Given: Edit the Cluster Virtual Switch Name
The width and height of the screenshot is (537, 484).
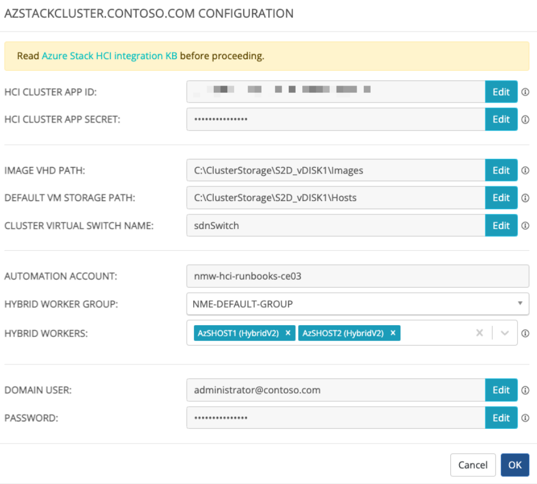Looking at the screenshot, I should click(501, 226).
